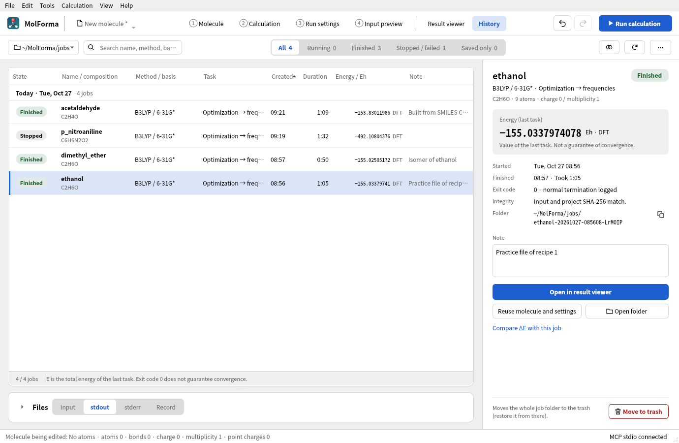Select the dimethyl_ether job row
The width and height of the screenshot is (679, 443).
[x=241, y=159]
